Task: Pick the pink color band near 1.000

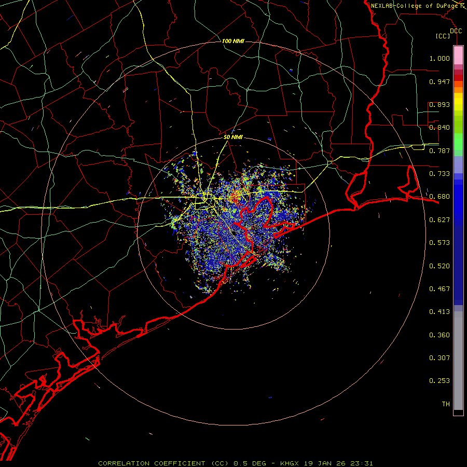Action: tap(458, 56)
